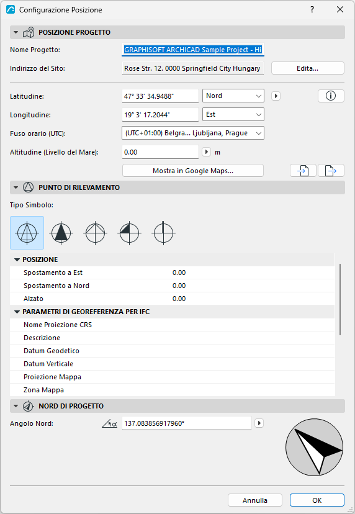Select the Alzato row
355x514 pixels.
(173, 299)
